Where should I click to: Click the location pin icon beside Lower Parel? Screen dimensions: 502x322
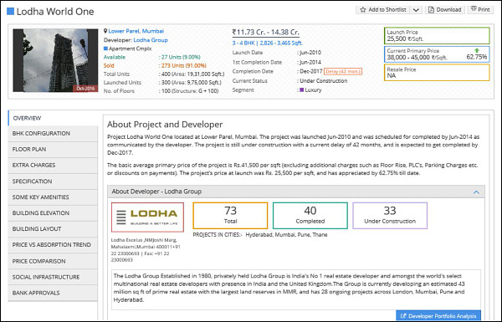coord(105,31)
